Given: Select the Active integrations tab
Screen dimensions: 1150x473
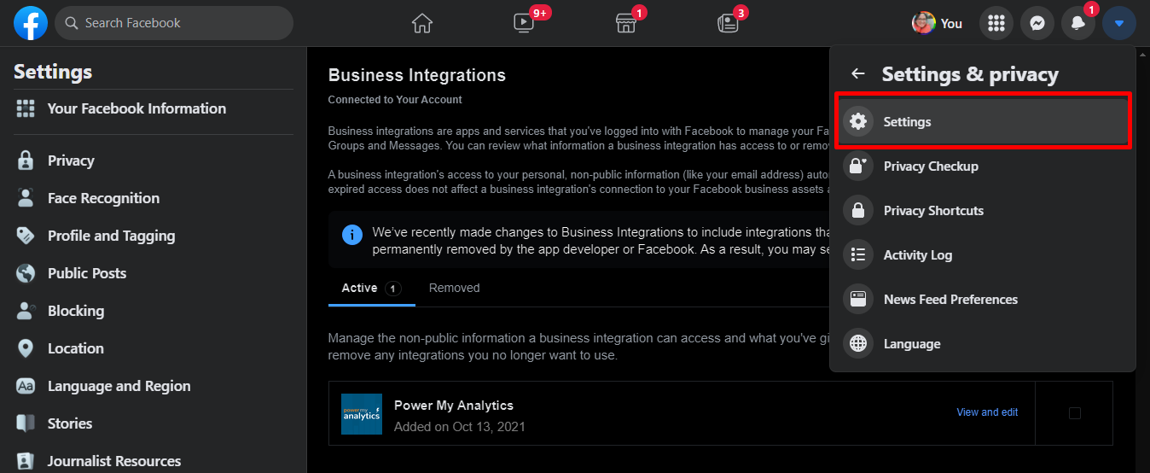Looking at the screenshot, I should 360,289.
